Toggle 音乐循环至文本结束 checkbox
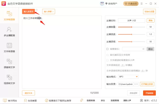Image resolution: width=159 pixels, height=104 pixels. [107, 55]
